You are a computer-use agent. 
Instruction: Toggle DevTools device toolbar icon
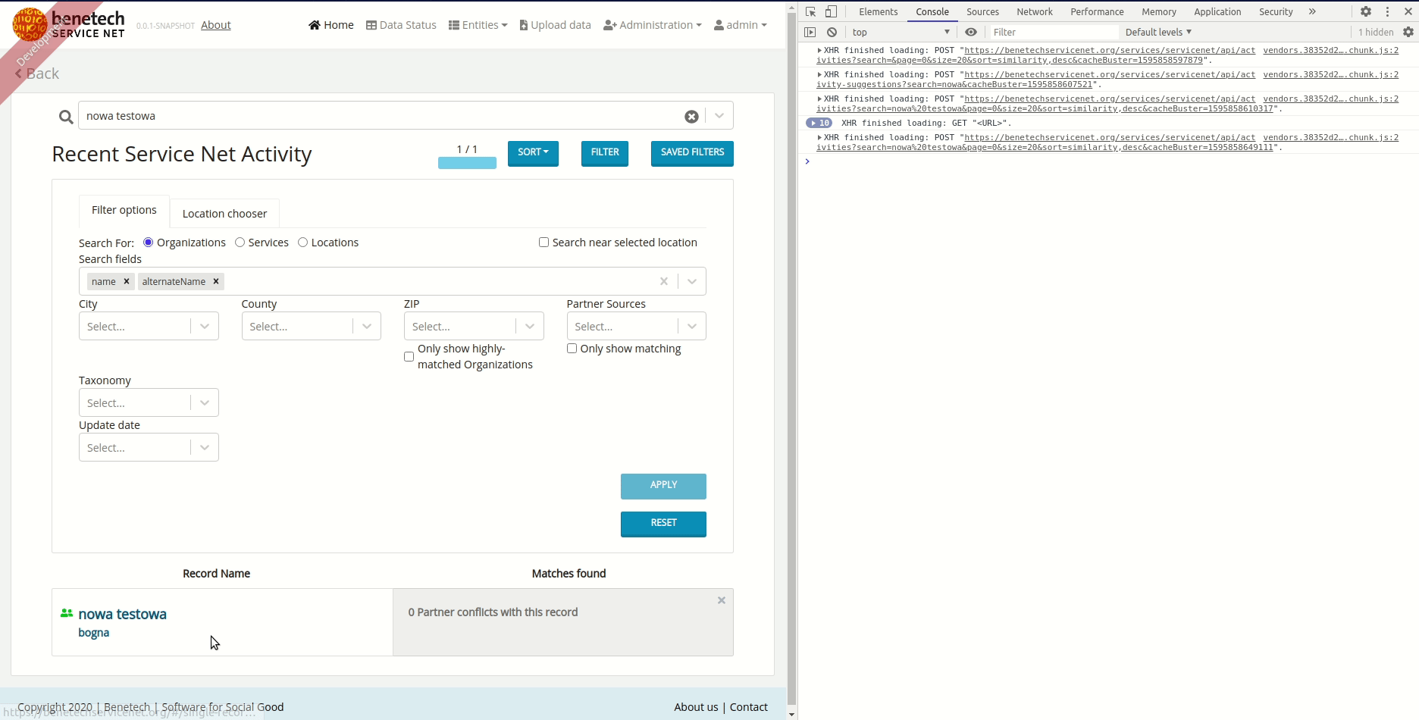click(x=831, y=11)
